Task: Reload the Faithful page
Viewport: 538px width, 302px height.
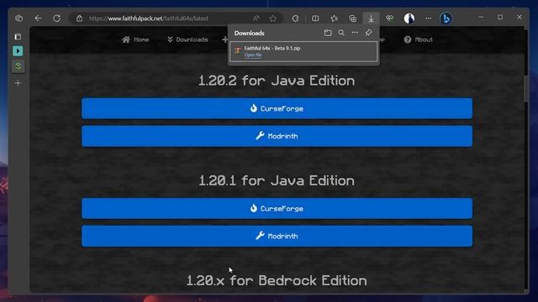Action: 56,18
